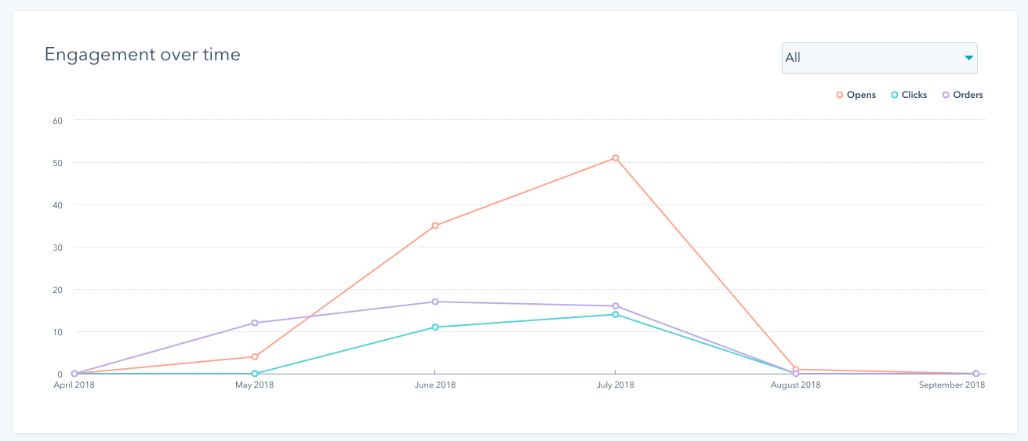The height and width of the screenshot is (441, 1028).
Task: Click the dropdown arrow beside All
Action: [969, 58]
